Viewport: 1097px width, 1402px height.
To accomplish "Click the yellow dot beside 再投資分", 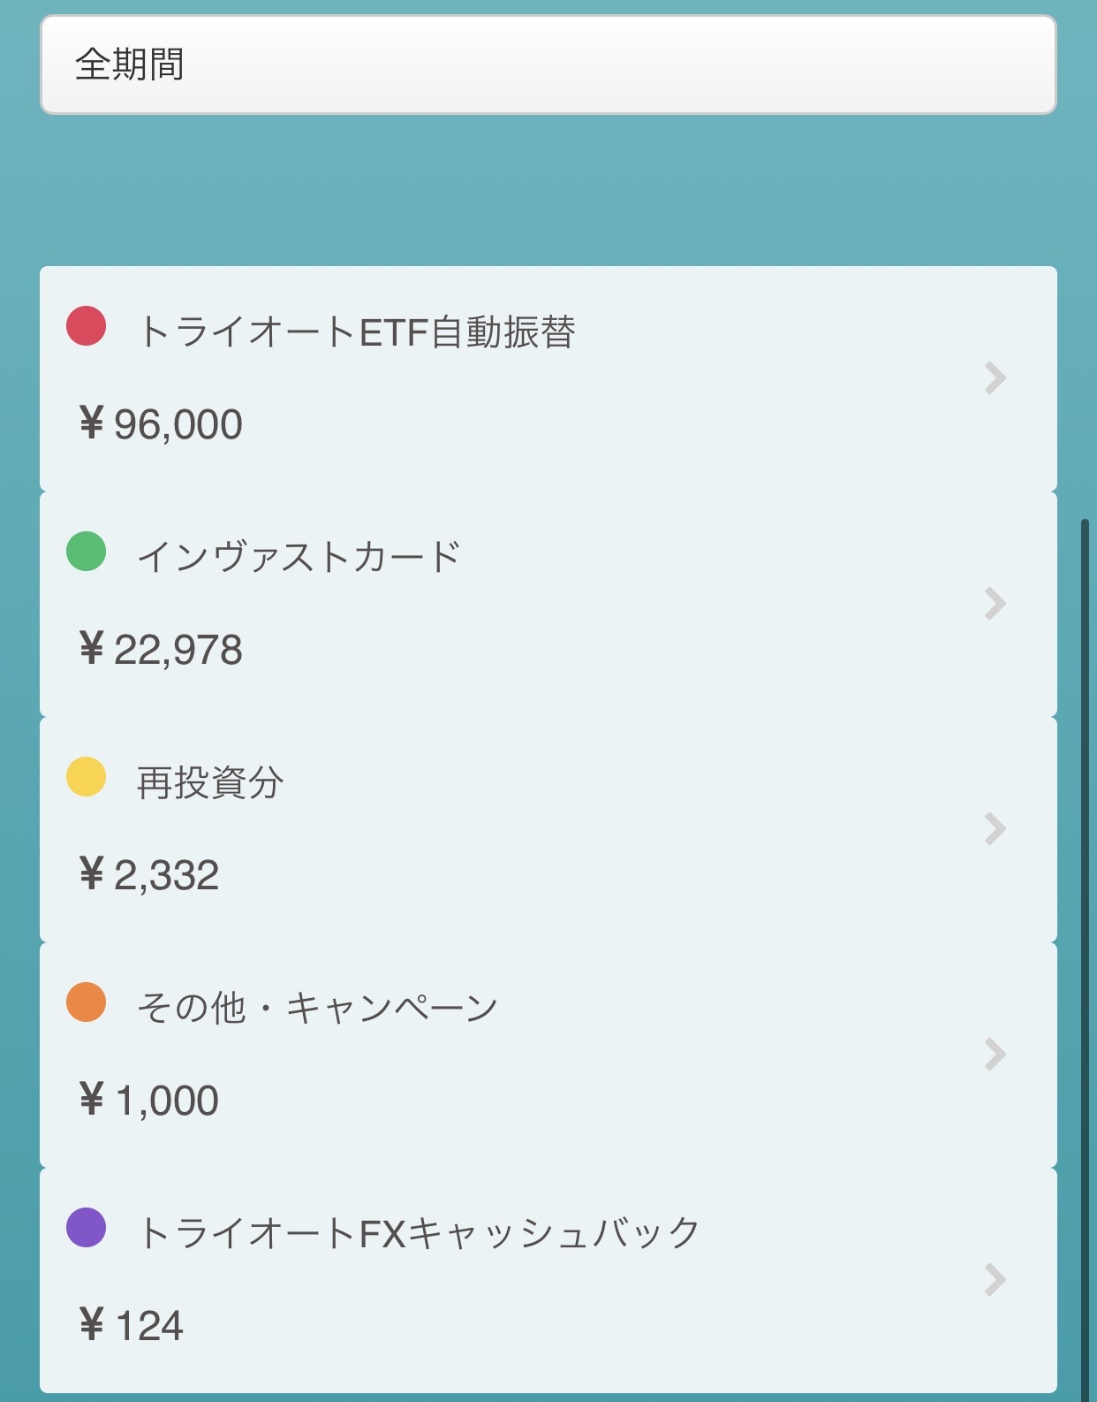I will pos(87,777).
